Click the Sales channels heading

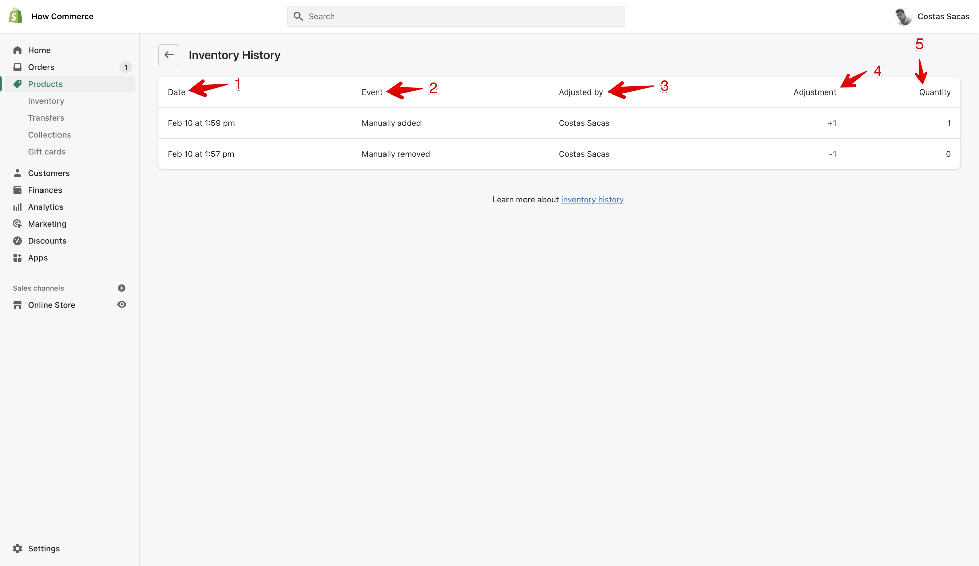[x=38, y=288]
